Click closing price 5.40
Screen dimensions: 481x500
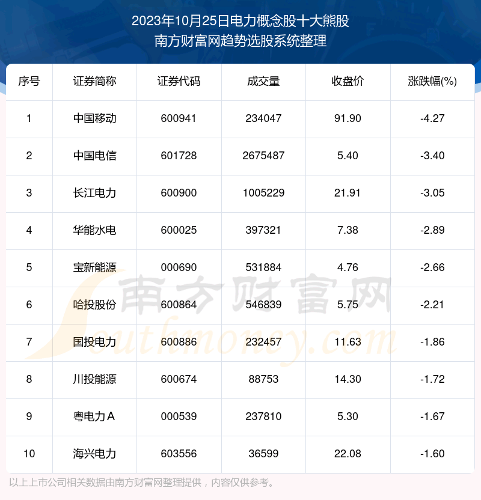point(348,156)
